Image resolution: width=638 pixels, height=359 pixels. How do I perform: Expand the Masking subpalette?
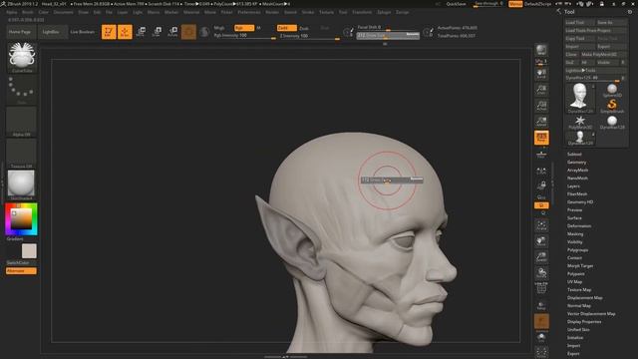pyautogui.click(x=575, y=234)
